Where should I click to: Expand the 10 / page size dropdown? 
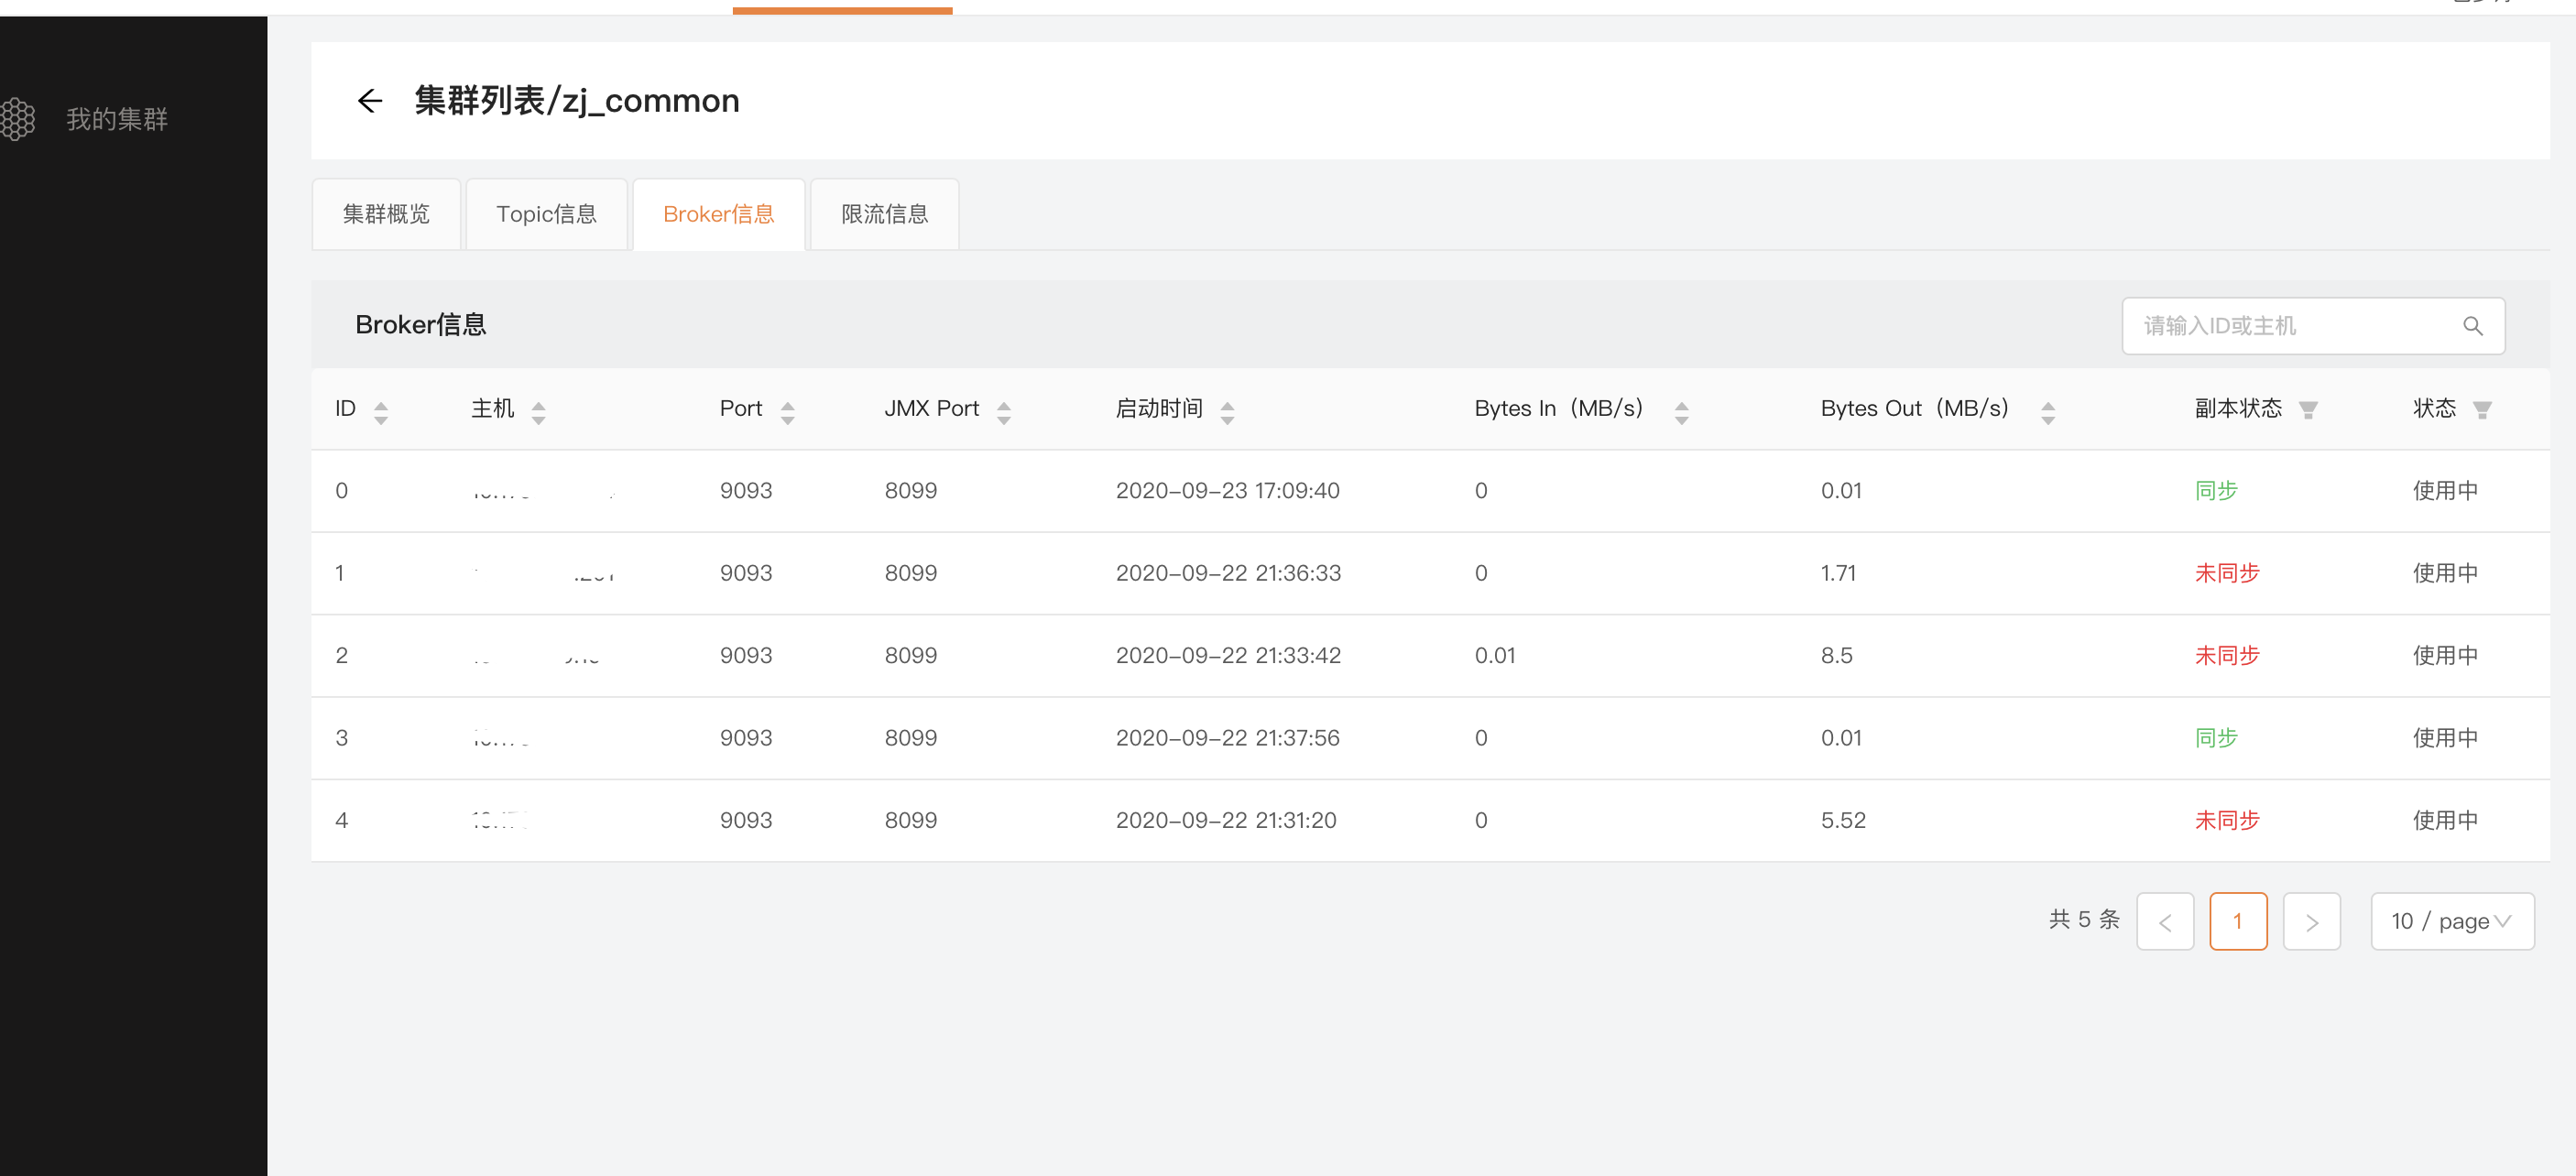2451,921
